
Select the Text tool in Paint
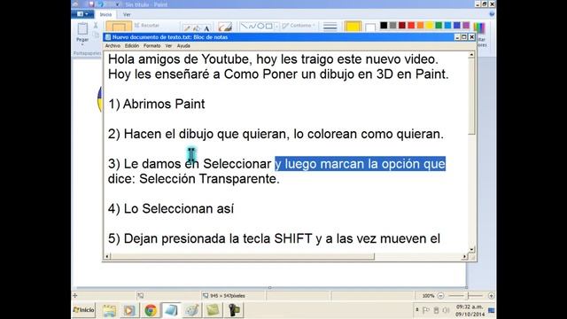(x=206, y=28)
